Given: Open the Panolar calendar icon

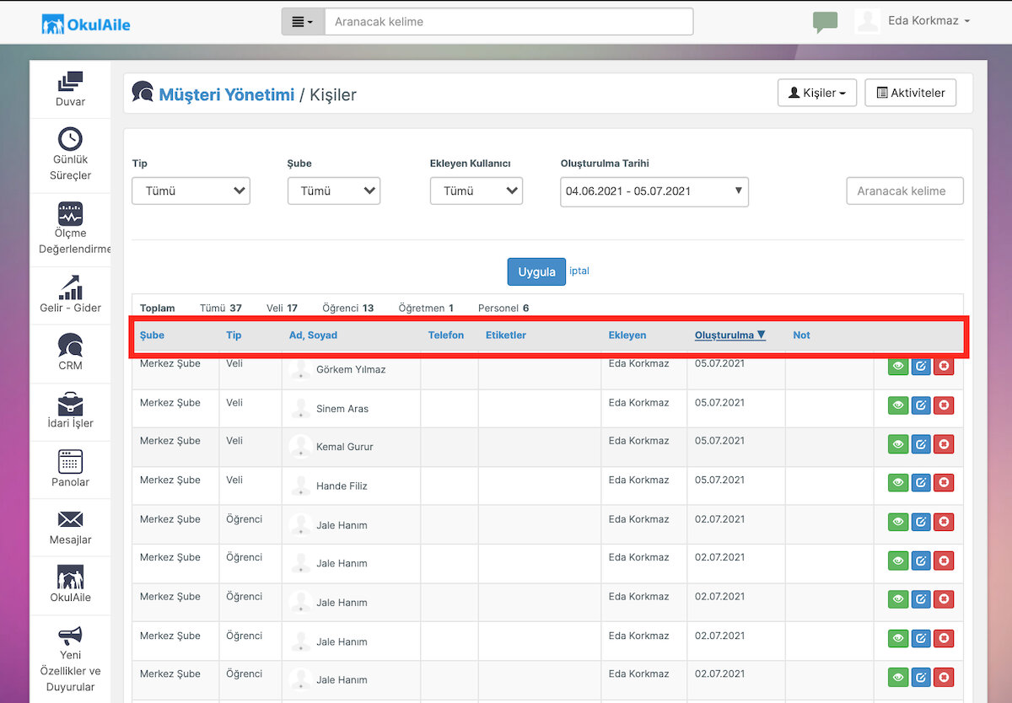Looking at the screenshot, I should click(71, 461).
